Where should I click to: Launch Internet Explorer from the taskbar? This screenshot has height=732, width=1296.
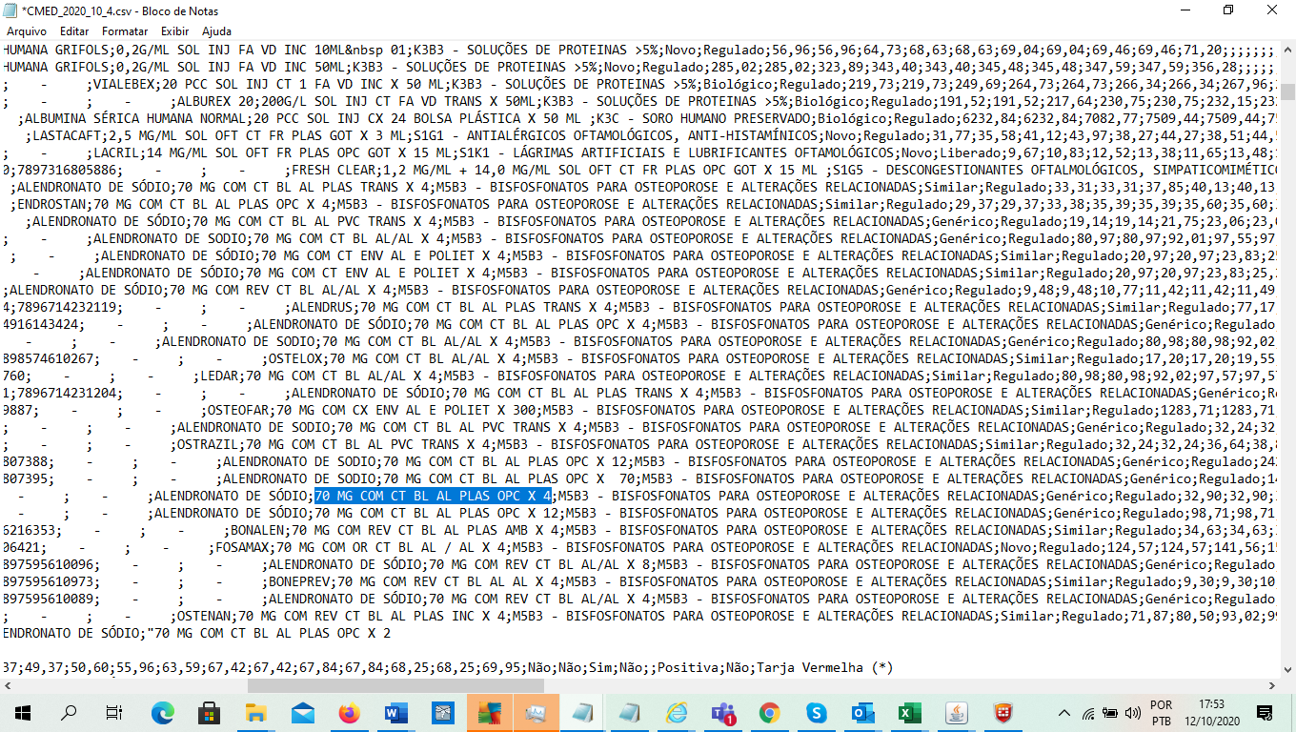(x=677, y=712)
